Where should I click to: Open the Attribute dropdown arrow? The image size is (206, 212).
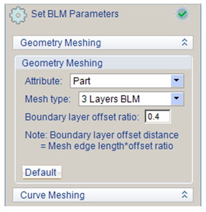[176, 81]
